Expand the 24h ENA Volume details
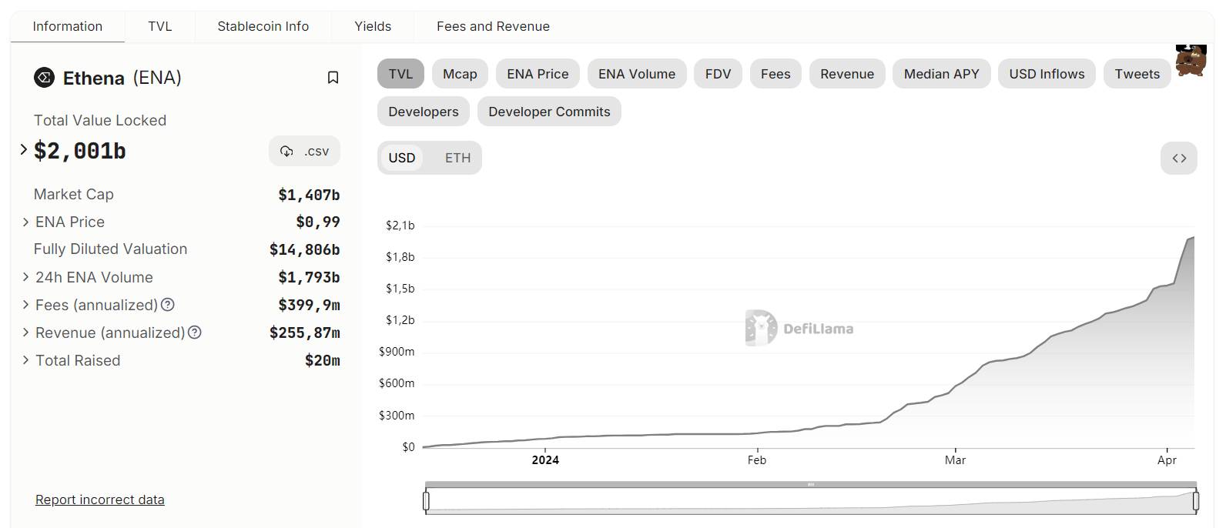Image resolution: width=1226 pixels, height=528 pixels. [25, 277]
